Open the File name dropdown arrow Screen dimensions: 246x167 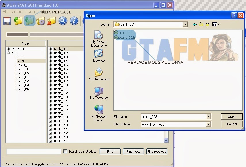point(208,116)
